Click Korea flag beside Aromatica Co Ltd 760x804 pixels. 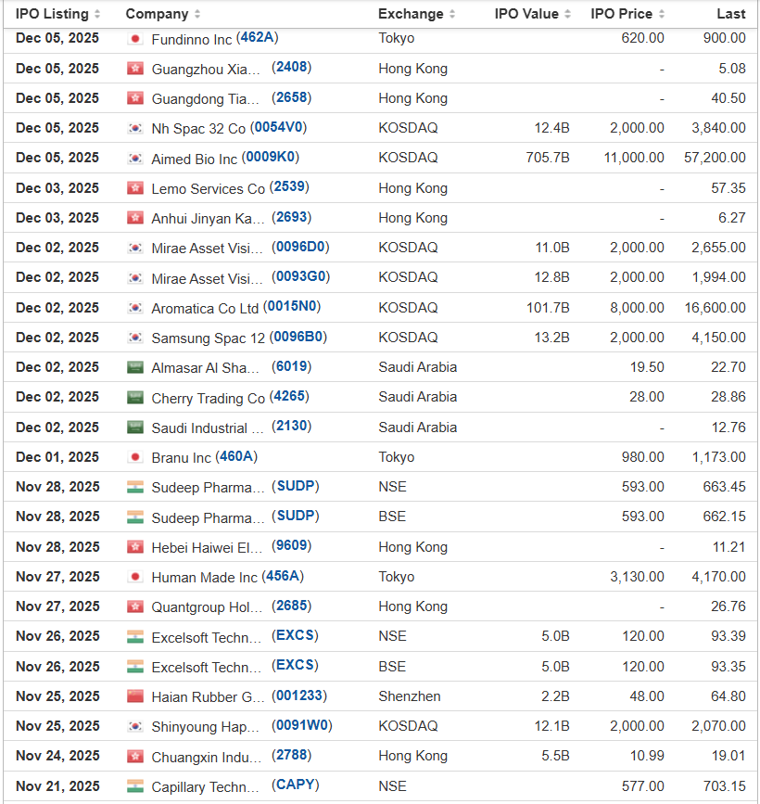pyautogui.click(x=135, y=308)
